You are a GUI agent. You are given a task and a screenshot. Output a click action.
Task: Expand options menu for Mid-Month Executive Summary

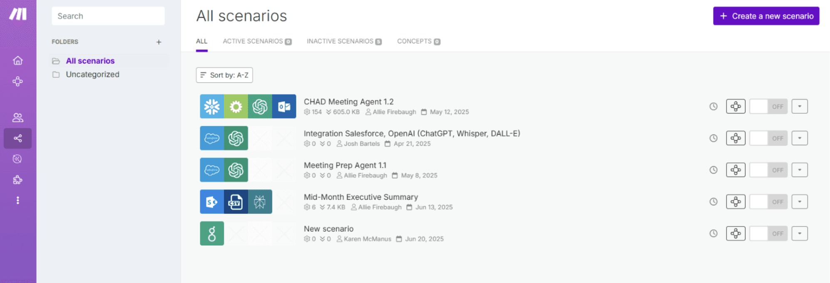800,202
